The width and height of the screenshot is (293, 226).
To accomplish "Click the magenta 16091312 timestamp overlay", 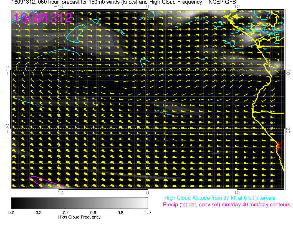I will (43, 18).
